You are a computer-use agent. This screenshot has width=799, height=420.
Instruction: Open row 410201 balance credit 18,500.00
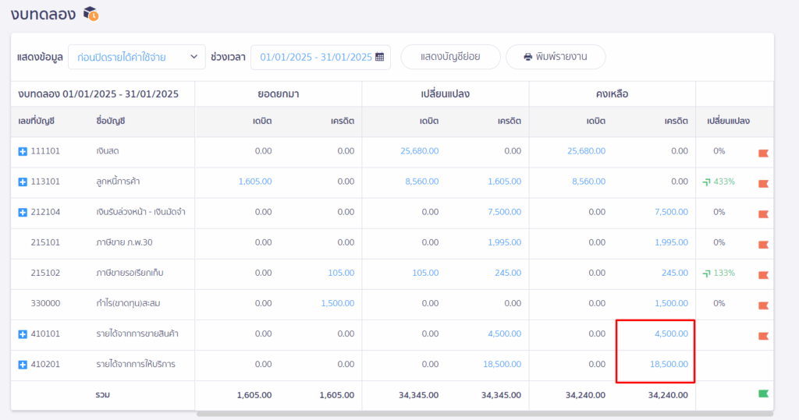click(x=669, y=365)
